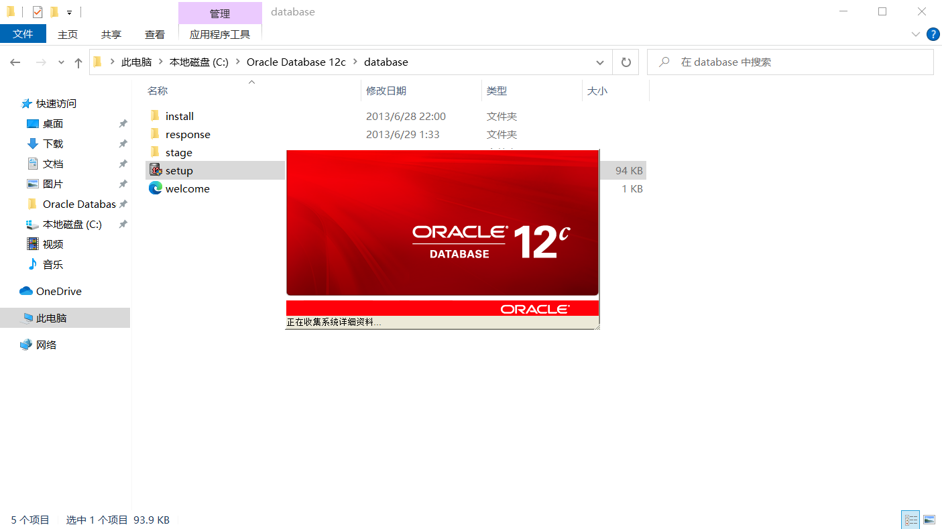
Task: Open the Application Tools tab
Action: click(220, 34)
